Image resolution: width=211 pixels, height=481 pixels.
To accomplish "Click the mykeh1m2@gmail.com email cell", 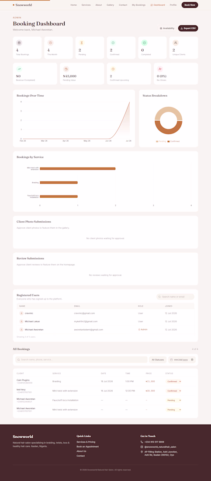I will [x=86, y=321].
